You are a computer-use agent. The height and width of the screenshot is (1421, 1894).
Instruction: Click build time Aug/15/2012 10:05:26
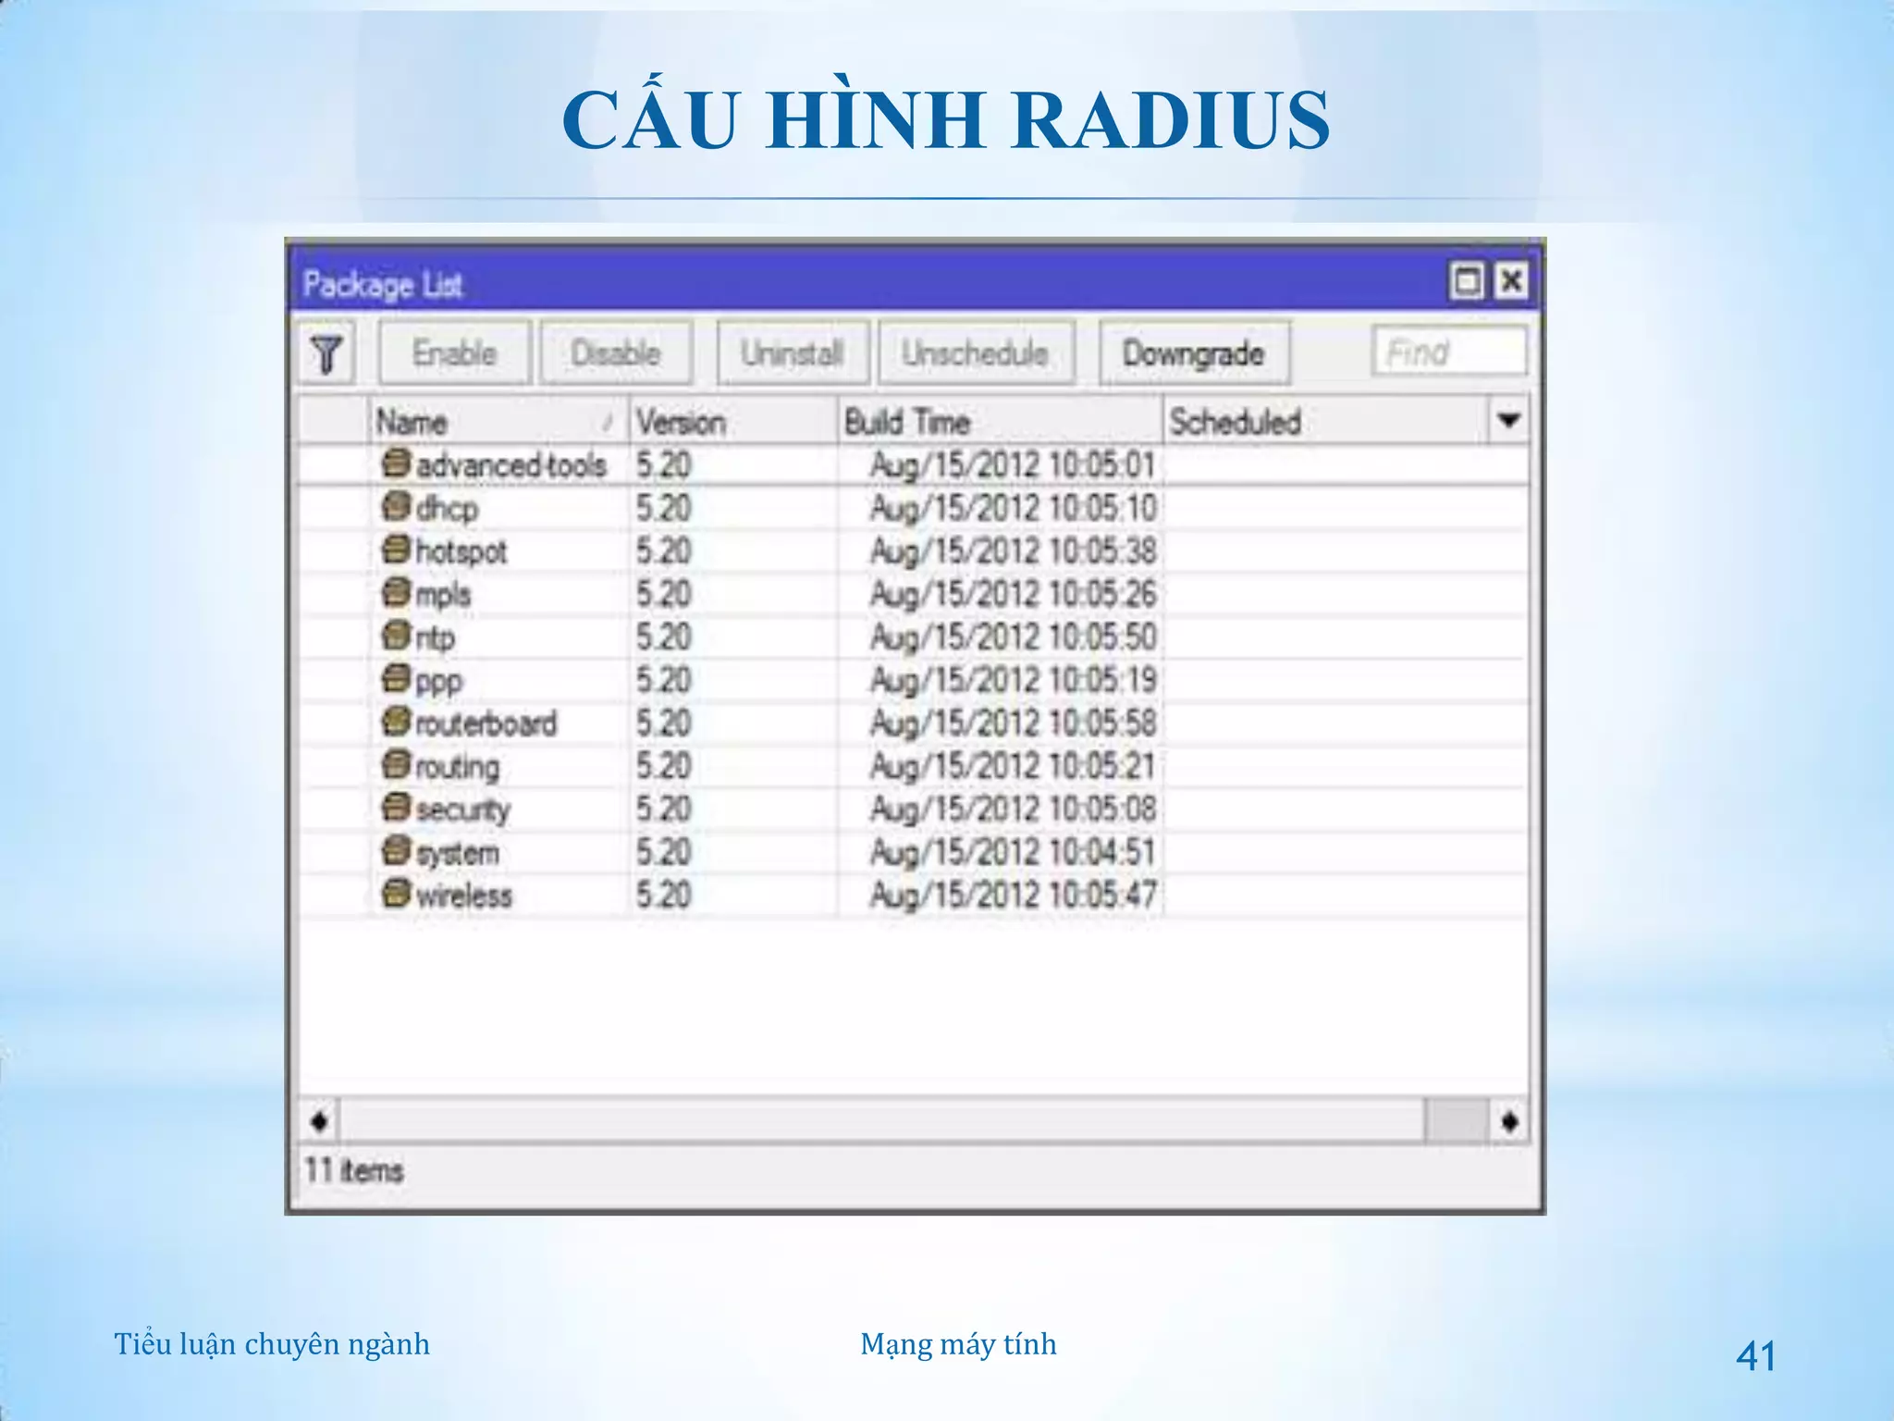[1013, 594]
